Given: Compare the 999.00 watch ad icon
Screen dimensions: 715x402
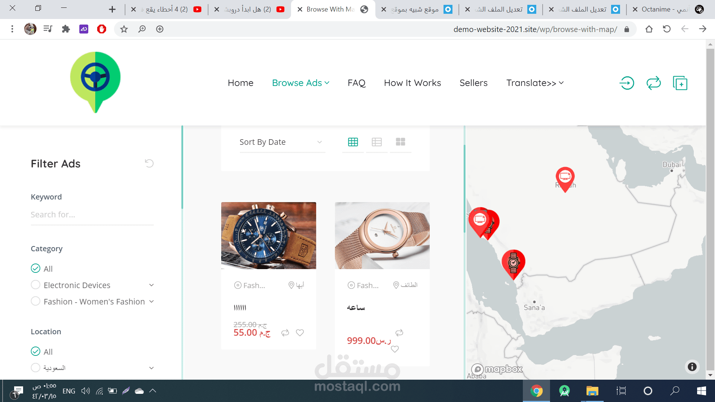Looking at the screenshot, I should (399, 333).
